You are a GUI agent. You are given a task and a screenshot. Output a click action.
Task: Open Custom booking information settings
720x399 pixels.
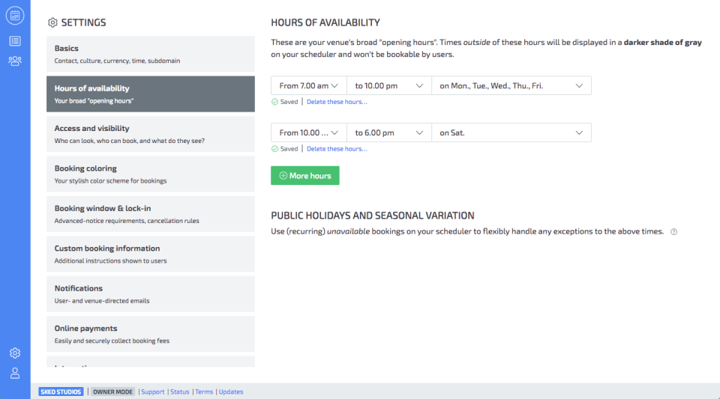pyautogui.click(x=151, y=254)
